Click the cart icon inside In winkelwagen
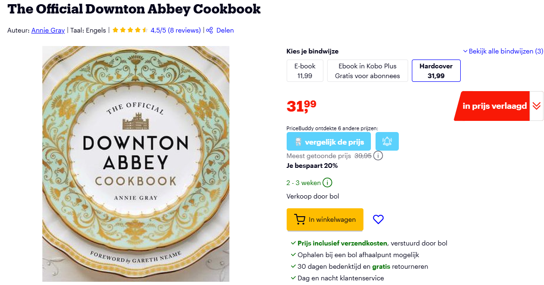Screen dimensions: 544x285 pyautogui.click(x=300, y=219)
